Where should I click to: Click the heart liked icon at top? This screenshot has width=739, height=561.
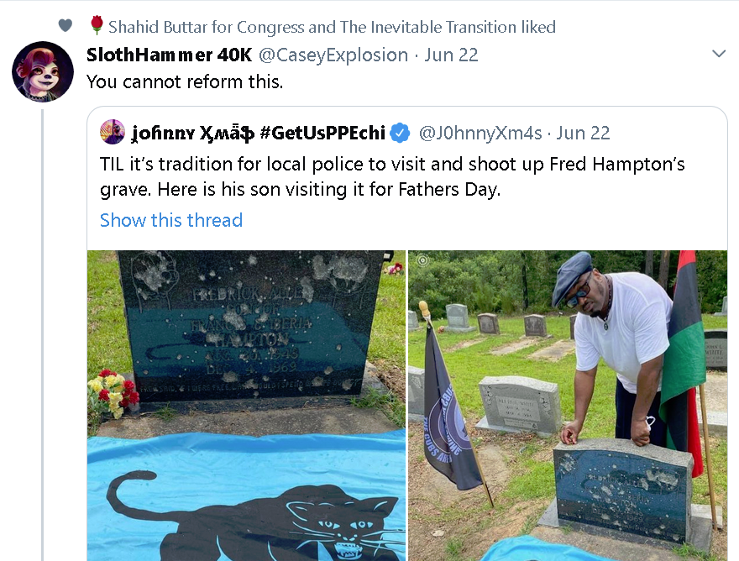pos(66,25)
